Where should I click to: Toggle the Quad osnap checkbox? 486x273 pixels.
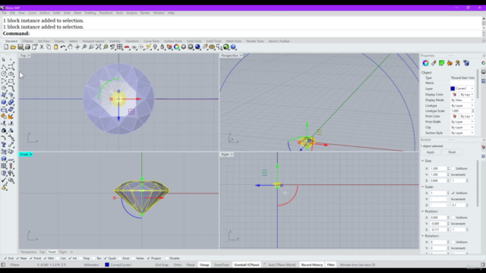[x=106, y=258]
